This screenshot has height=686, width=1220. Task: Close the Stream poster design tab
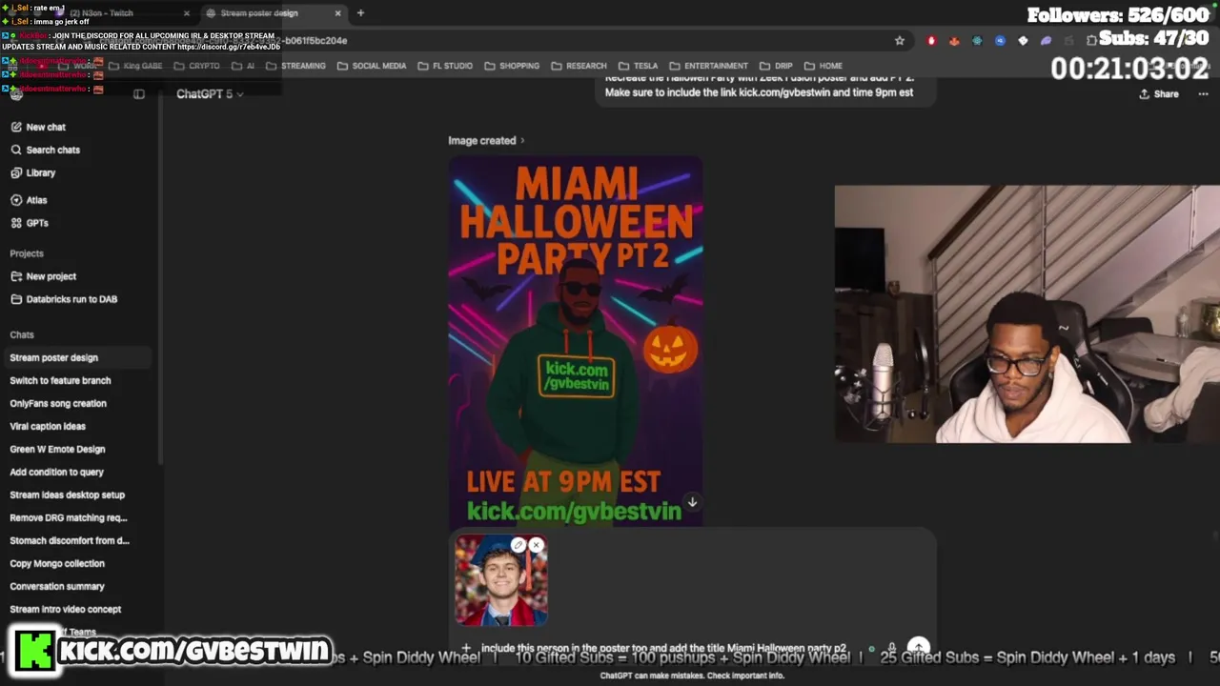coord(337,13)
